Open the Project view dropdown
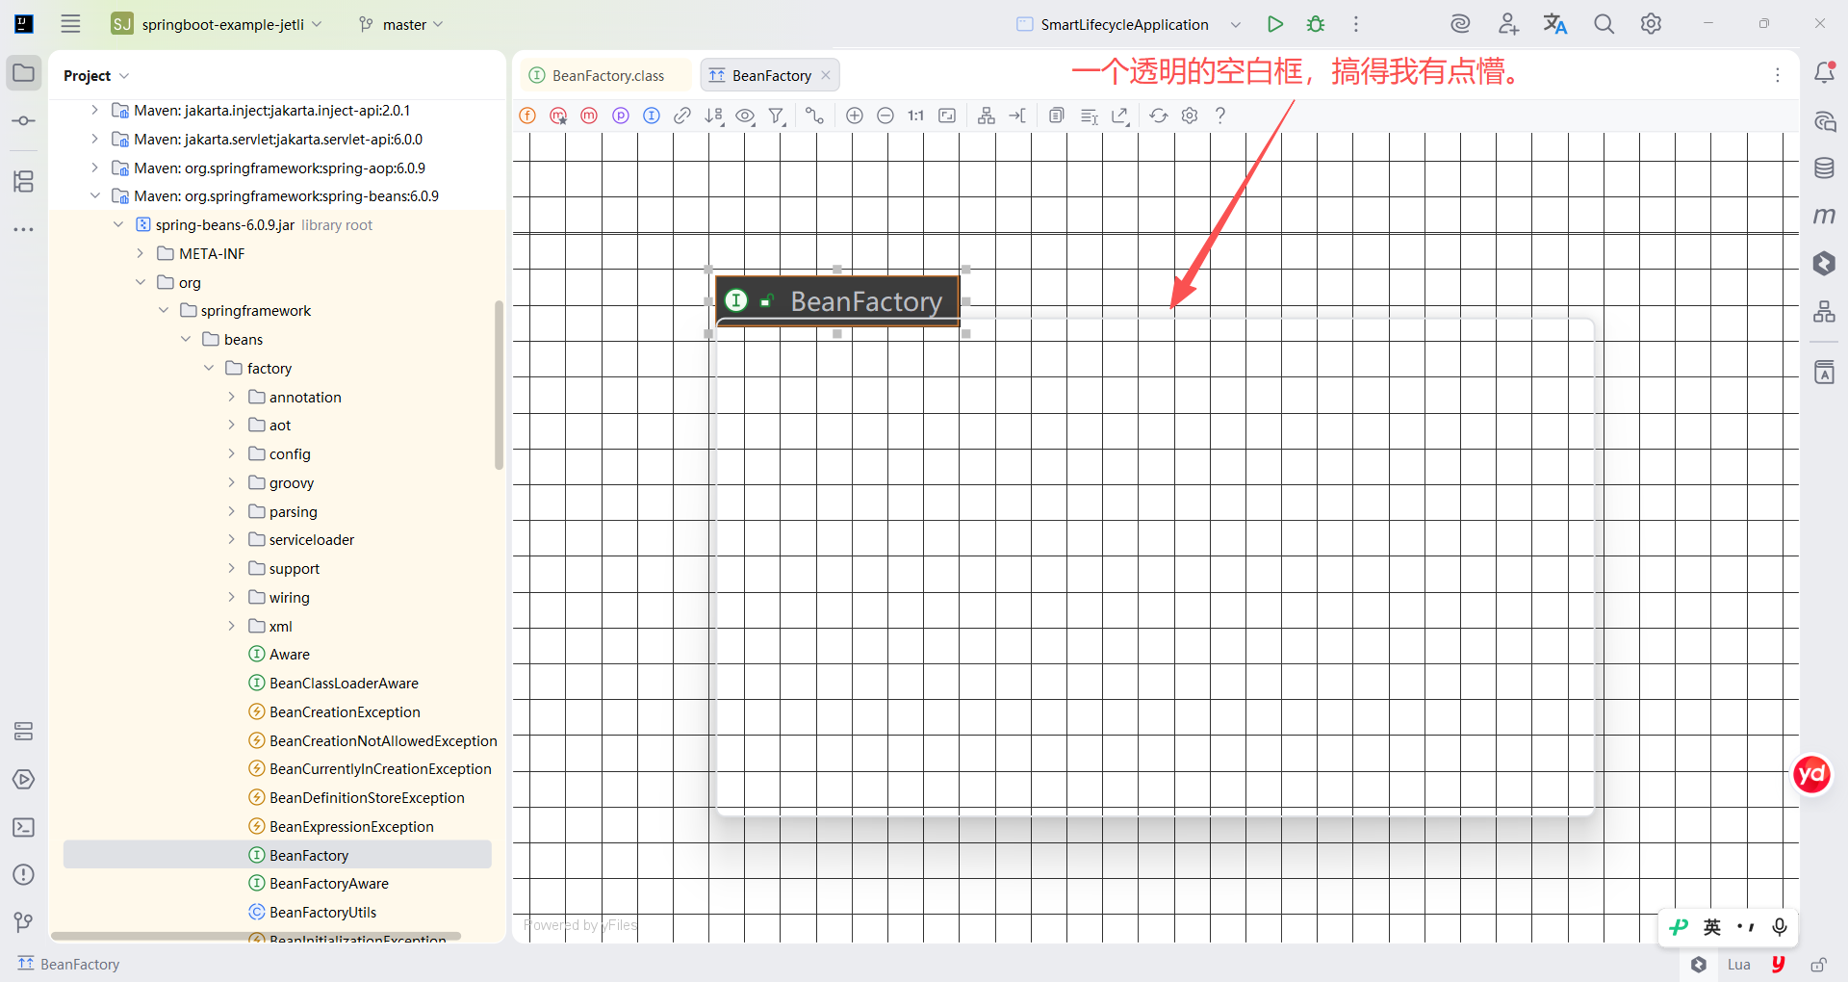 tap(96, 75)
